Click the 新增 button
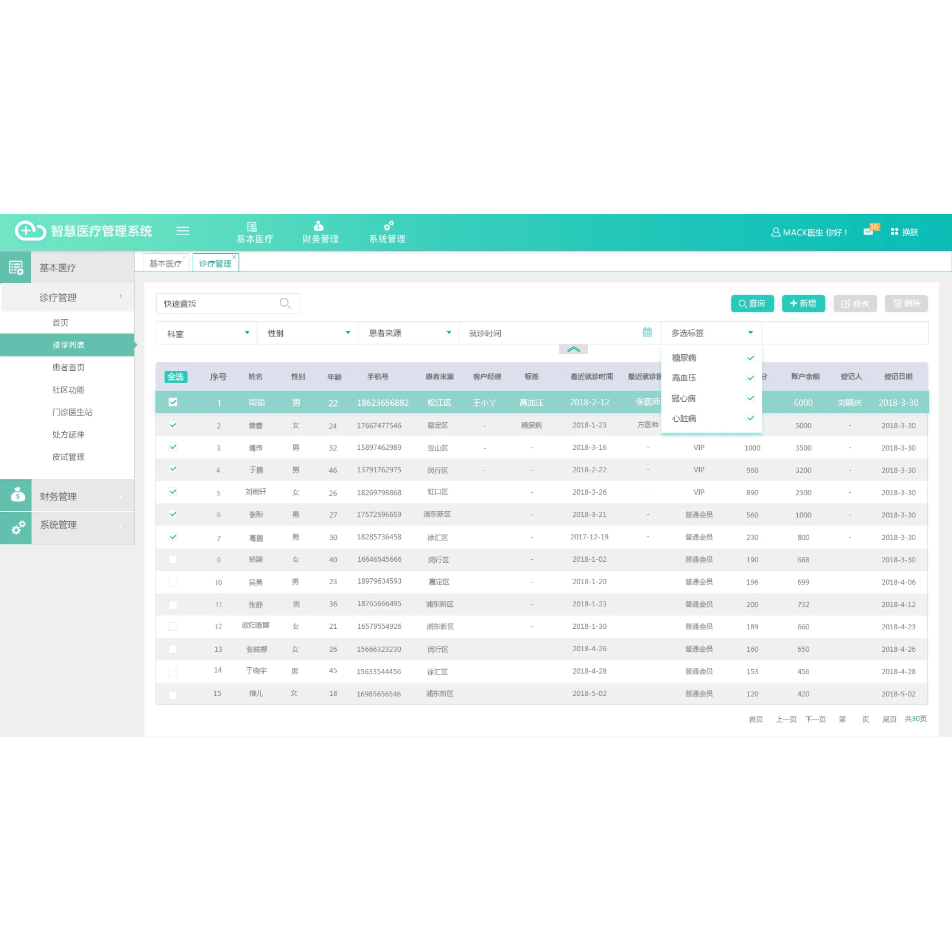 (803, 304)
